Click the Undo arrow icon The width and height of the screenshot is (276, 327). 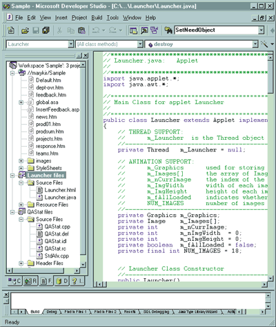[x=96, y=30]
